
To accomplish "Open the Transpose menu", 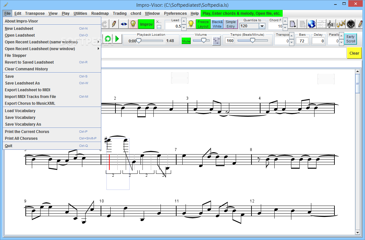I will [x=35, y=13].
